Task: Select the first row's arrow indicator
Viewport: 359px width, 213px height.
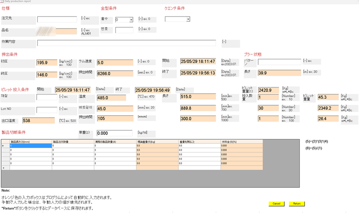Action: tap(3, 146)
